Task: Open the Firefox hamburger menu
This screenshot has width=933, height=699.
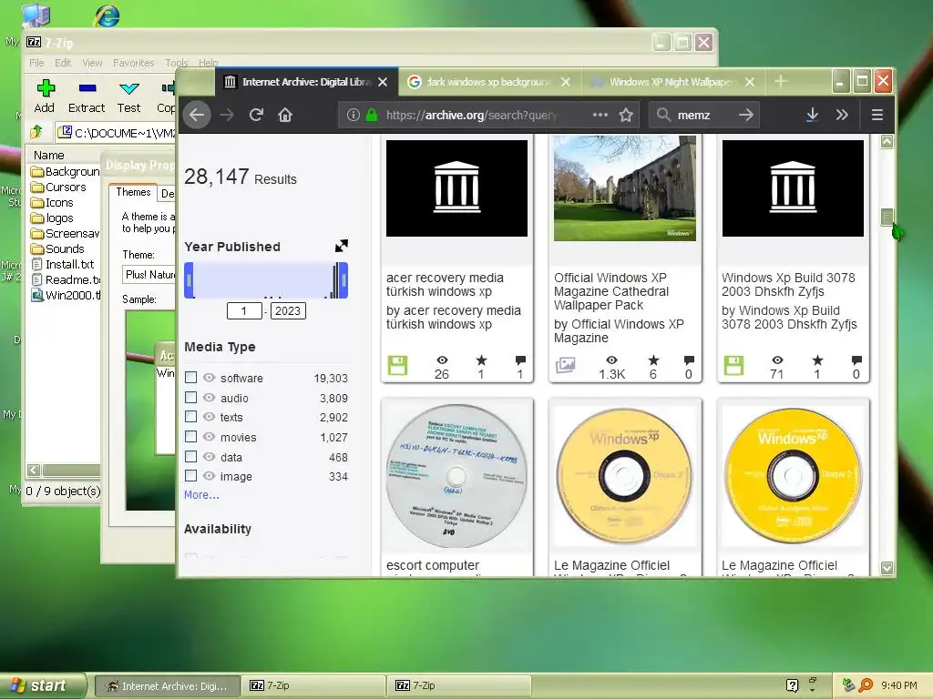Action: coord(877,115)
